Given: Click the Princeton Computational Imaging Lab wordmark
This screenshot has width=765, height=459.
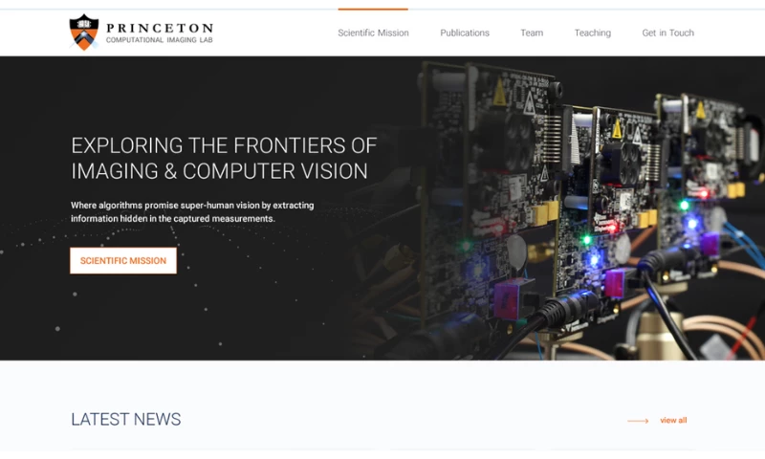Looking at the screenshot, I should click(160, 33).
